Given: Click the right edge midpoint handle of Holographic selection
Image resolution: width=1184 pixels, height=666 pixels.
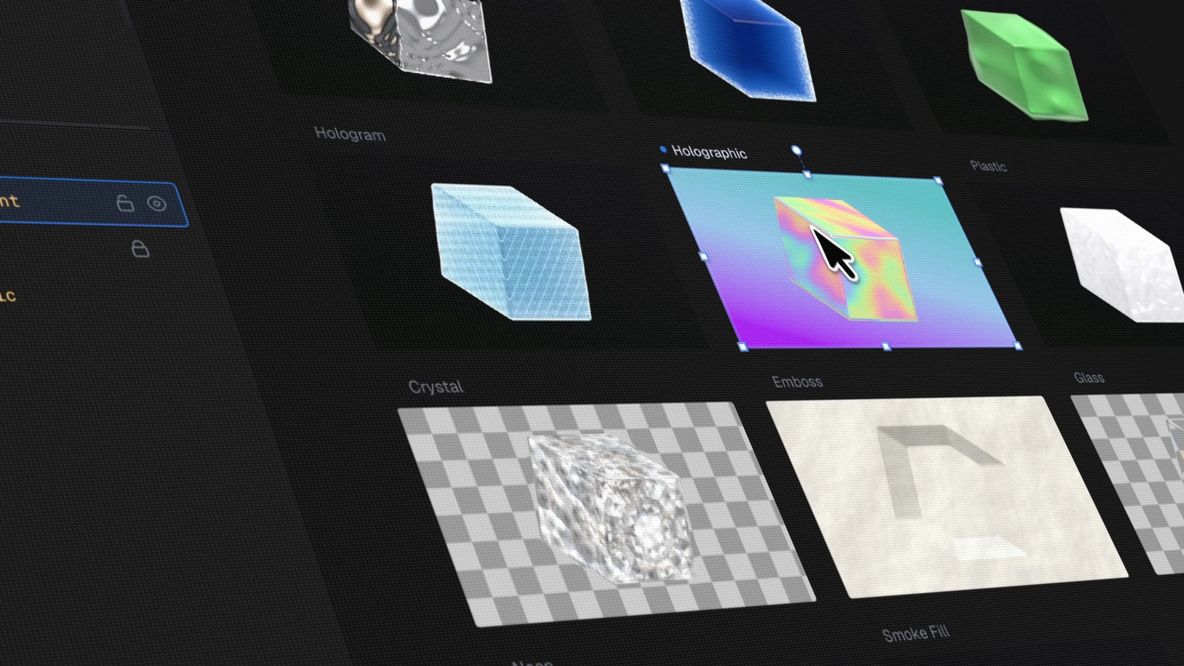Looking at the screenshot, I should point(978,262).
